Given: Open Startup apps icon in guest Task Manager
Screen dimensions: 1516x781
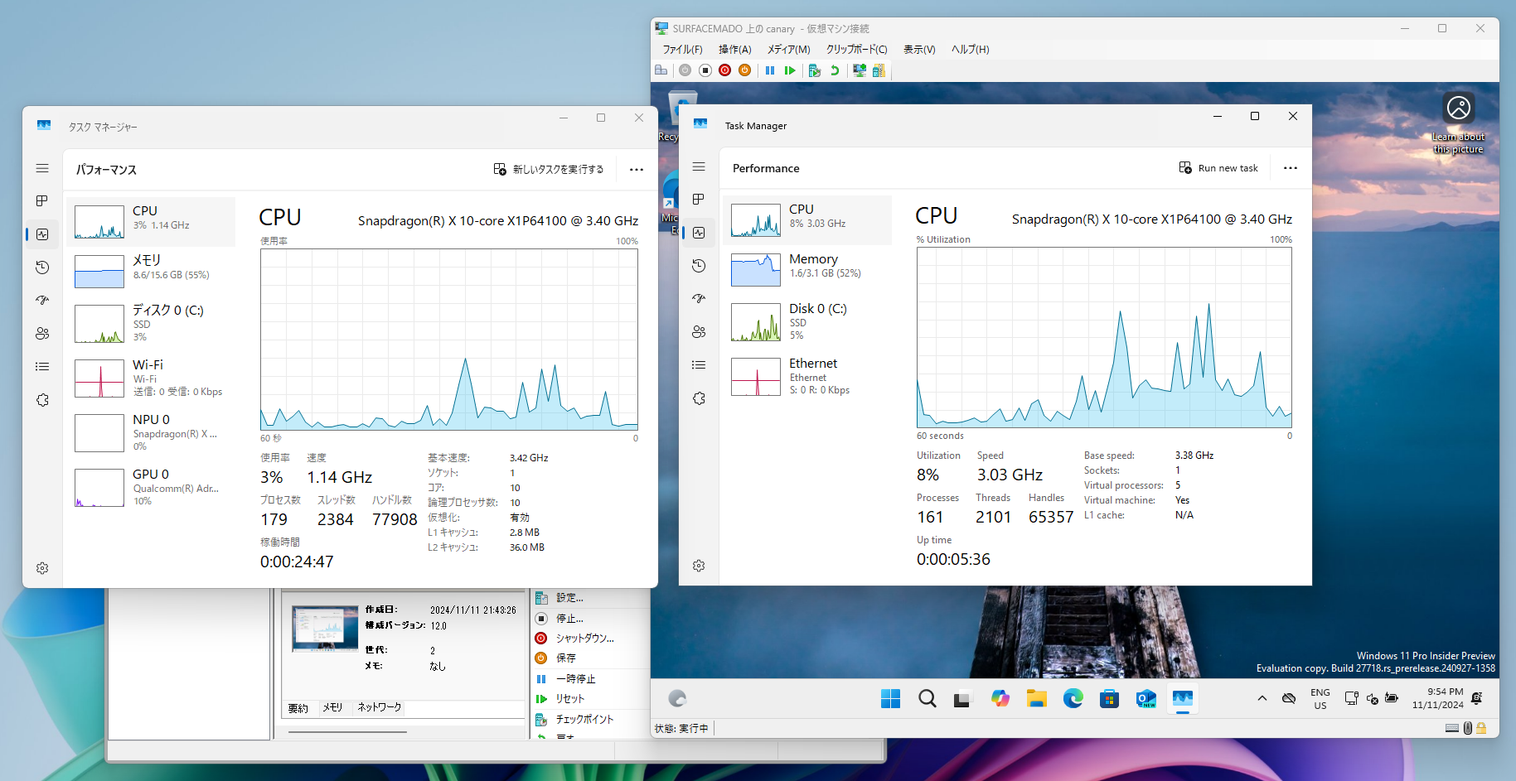Looking at the screenshot, I should pos(699,299).
